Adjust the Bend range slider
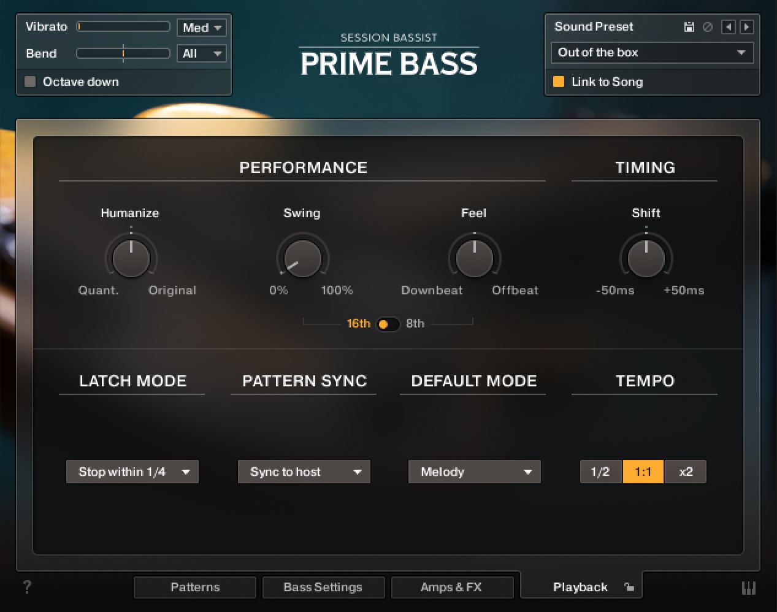The height and width of the screenshot is (612, 777). (123, 53)
